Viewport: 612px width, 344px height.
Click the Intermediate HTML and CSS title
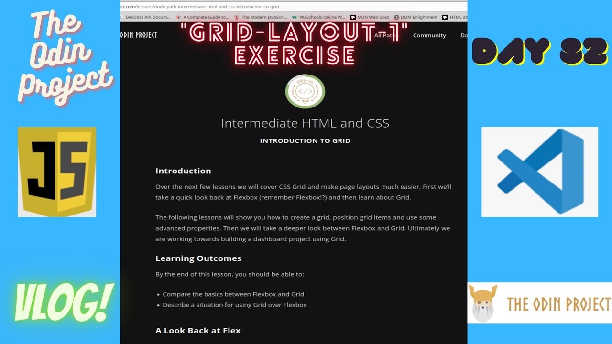[x=305, y=123]
